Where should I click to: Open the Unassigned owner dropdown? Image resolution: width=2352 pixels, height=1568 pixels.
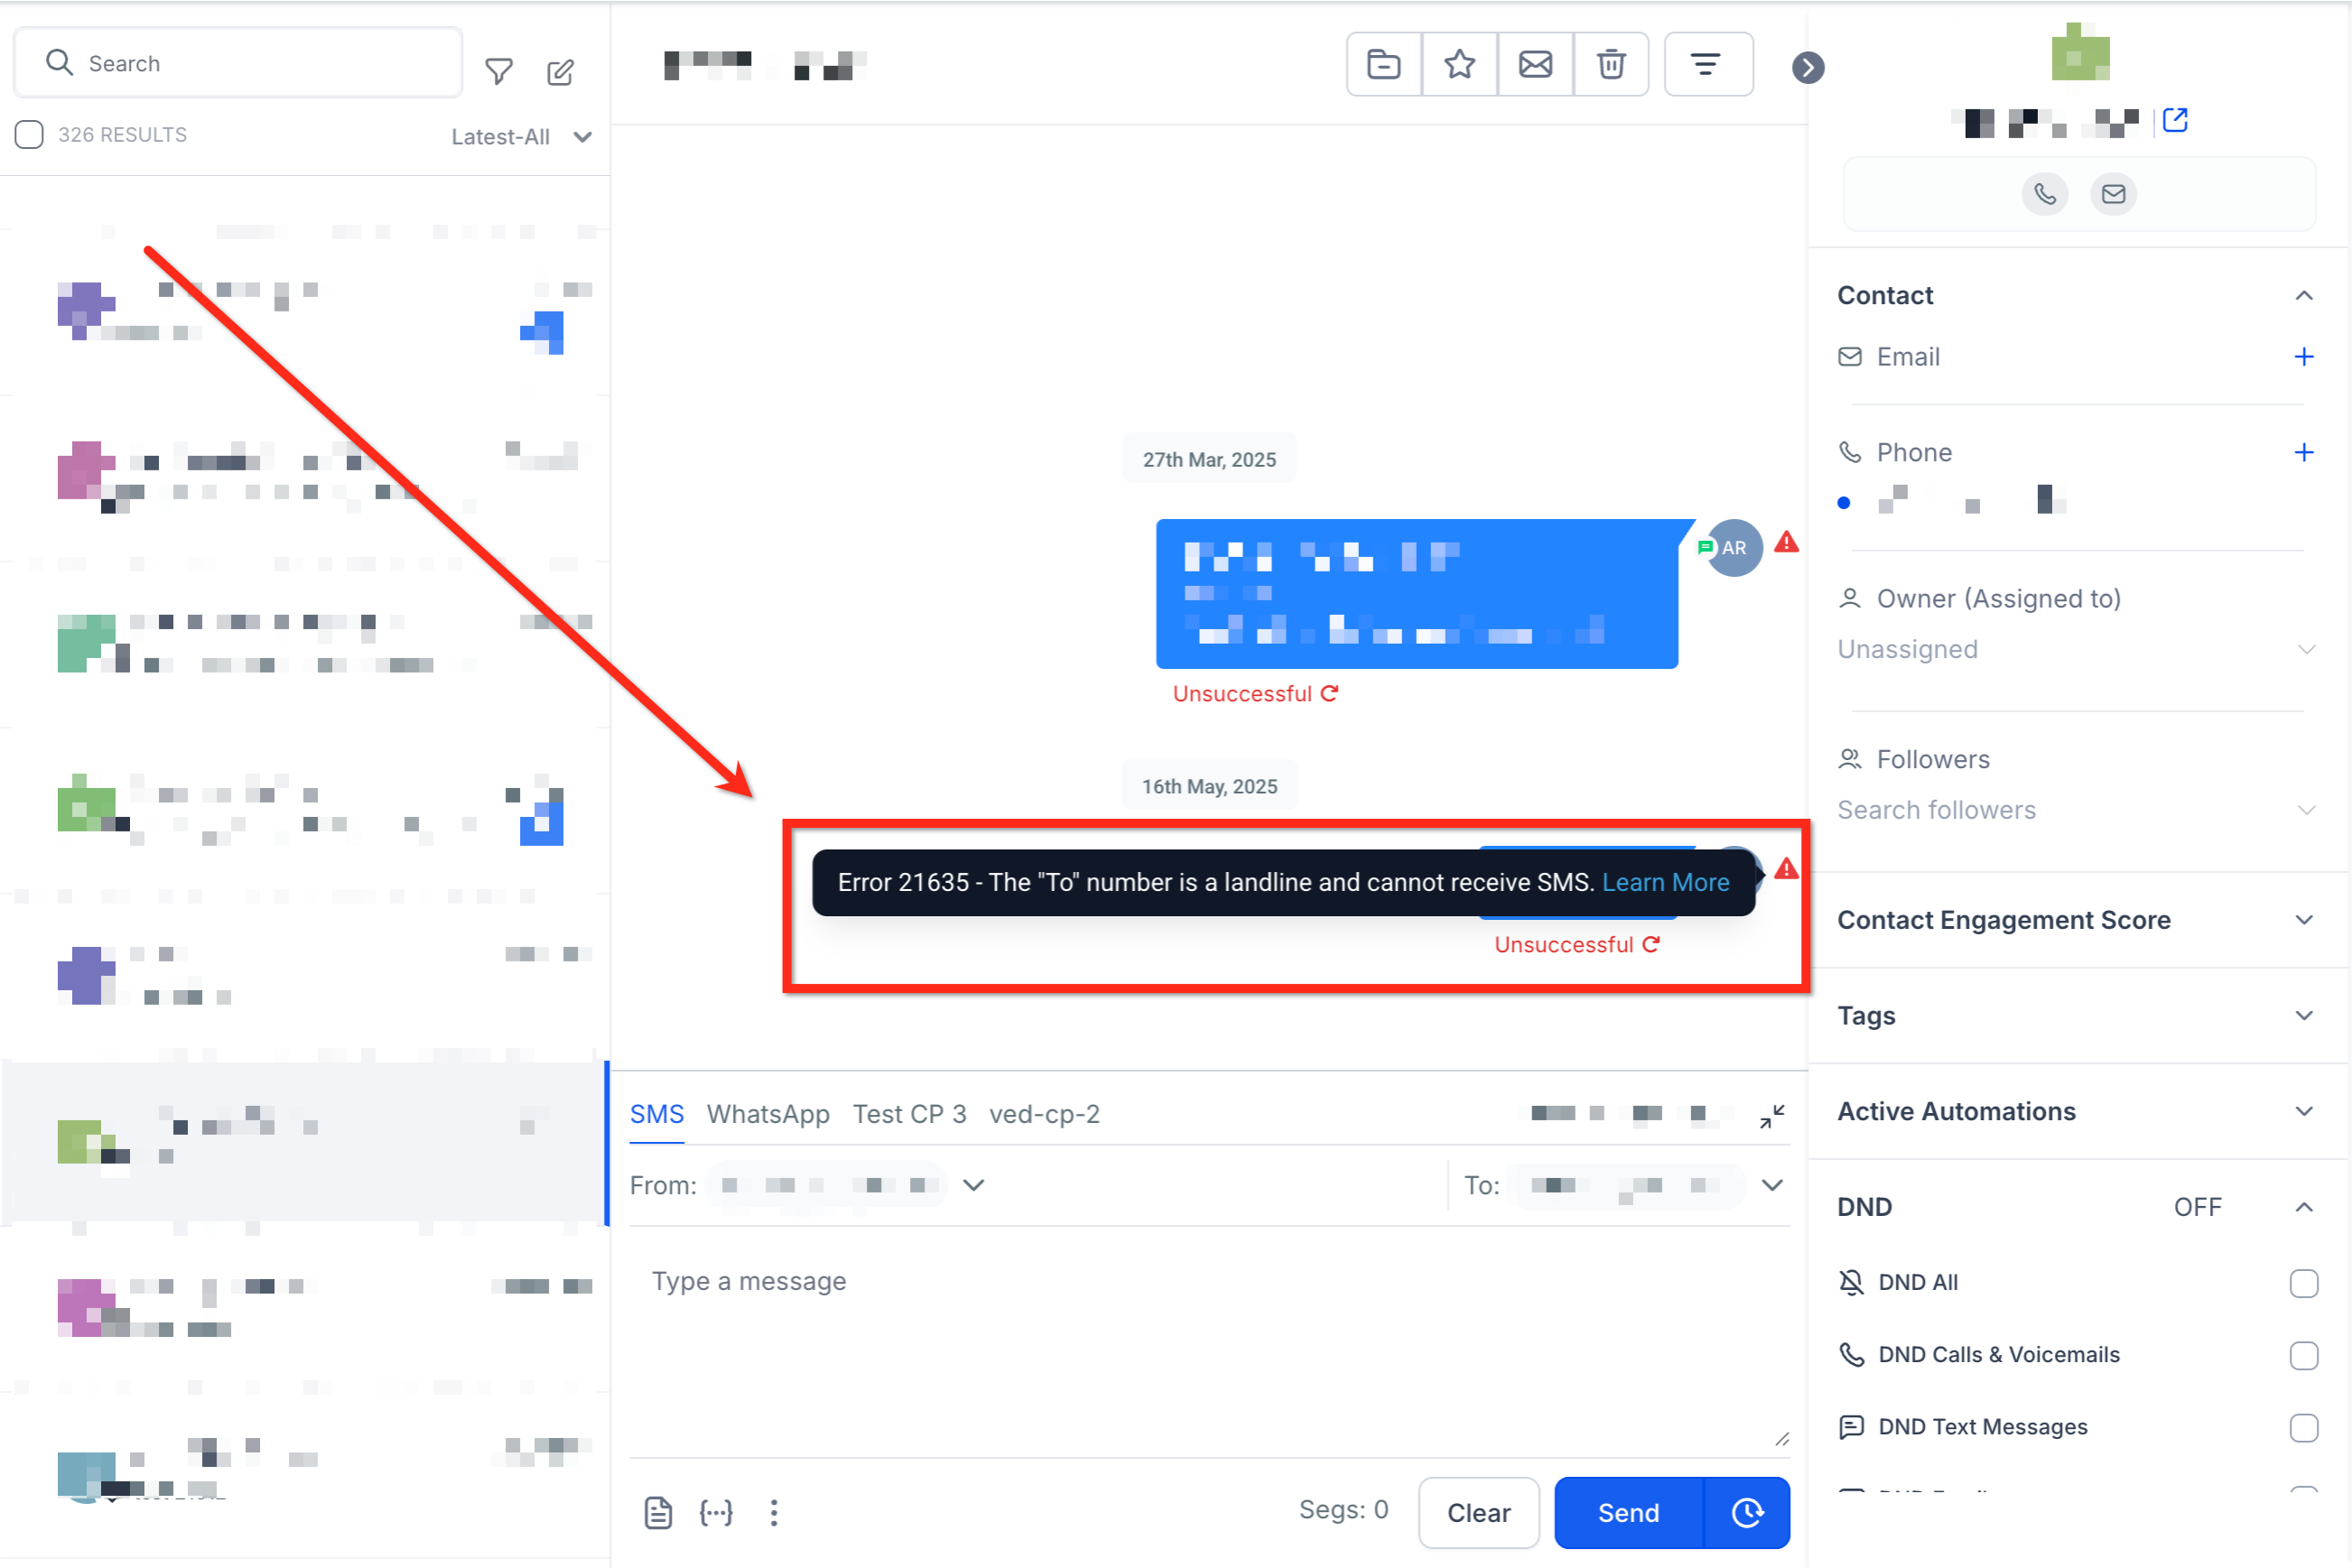click(2076, 650)
